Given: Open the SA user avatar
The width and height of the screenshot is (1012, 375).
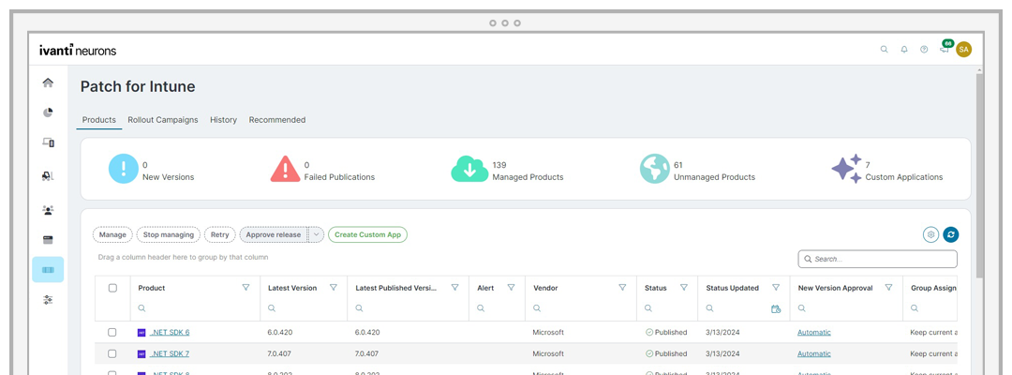Looking at the screenshot, I should pyautogui.click(x=963, y=49).
